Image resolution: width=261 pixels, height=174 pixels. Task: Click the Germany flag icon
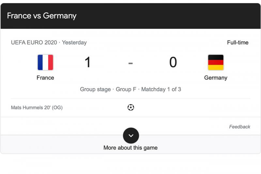[216, 62]
